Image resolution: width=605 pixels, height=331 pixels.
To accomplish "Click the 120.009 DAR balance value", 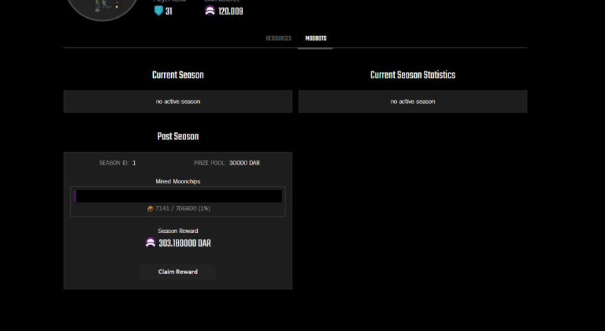I will pos(231,11).
